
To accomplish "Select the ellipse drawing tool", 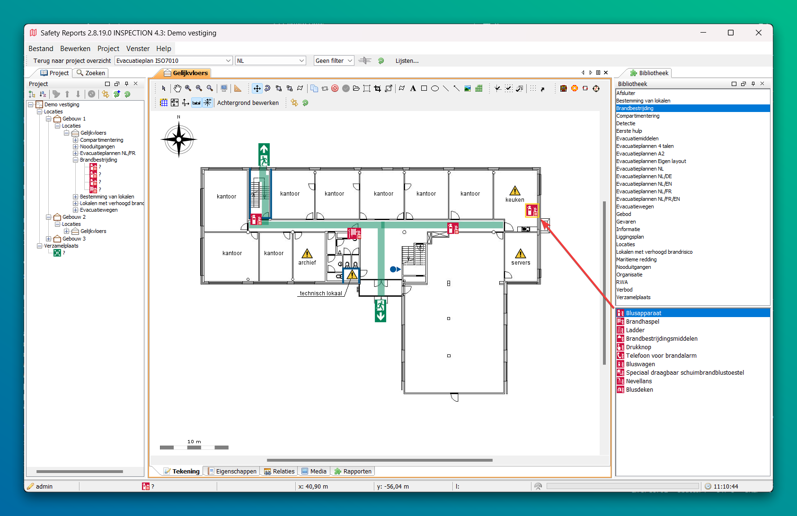I will tap(435, 88).
